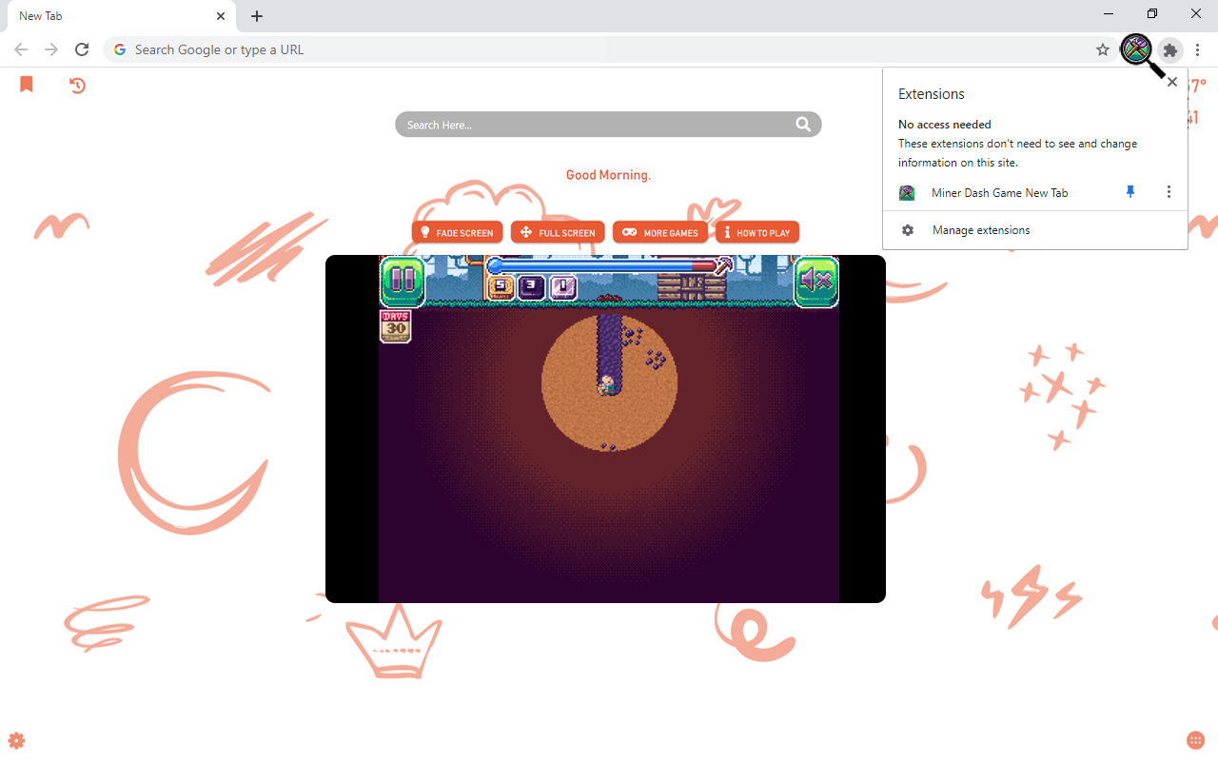Image resolution: width=1218 pixels, height=761 pixels.
Task: Unpin the Miner Dash Game New Tab extension
Action: click(1130, 192)
